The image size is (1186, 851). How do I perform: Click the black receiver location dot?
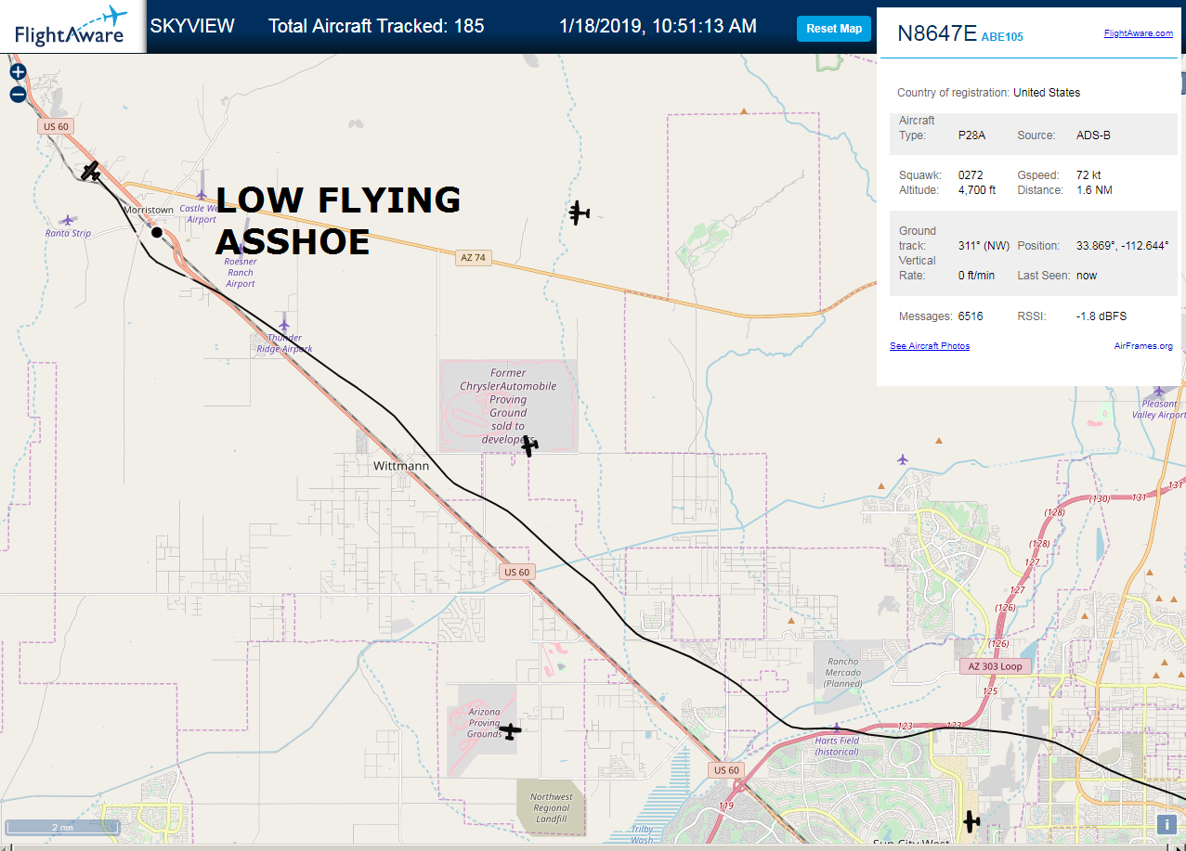point(157,232)
